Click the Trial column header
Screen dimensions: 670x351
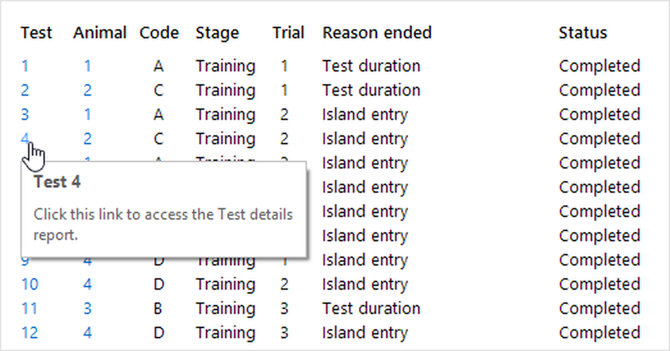pos(288,33)
